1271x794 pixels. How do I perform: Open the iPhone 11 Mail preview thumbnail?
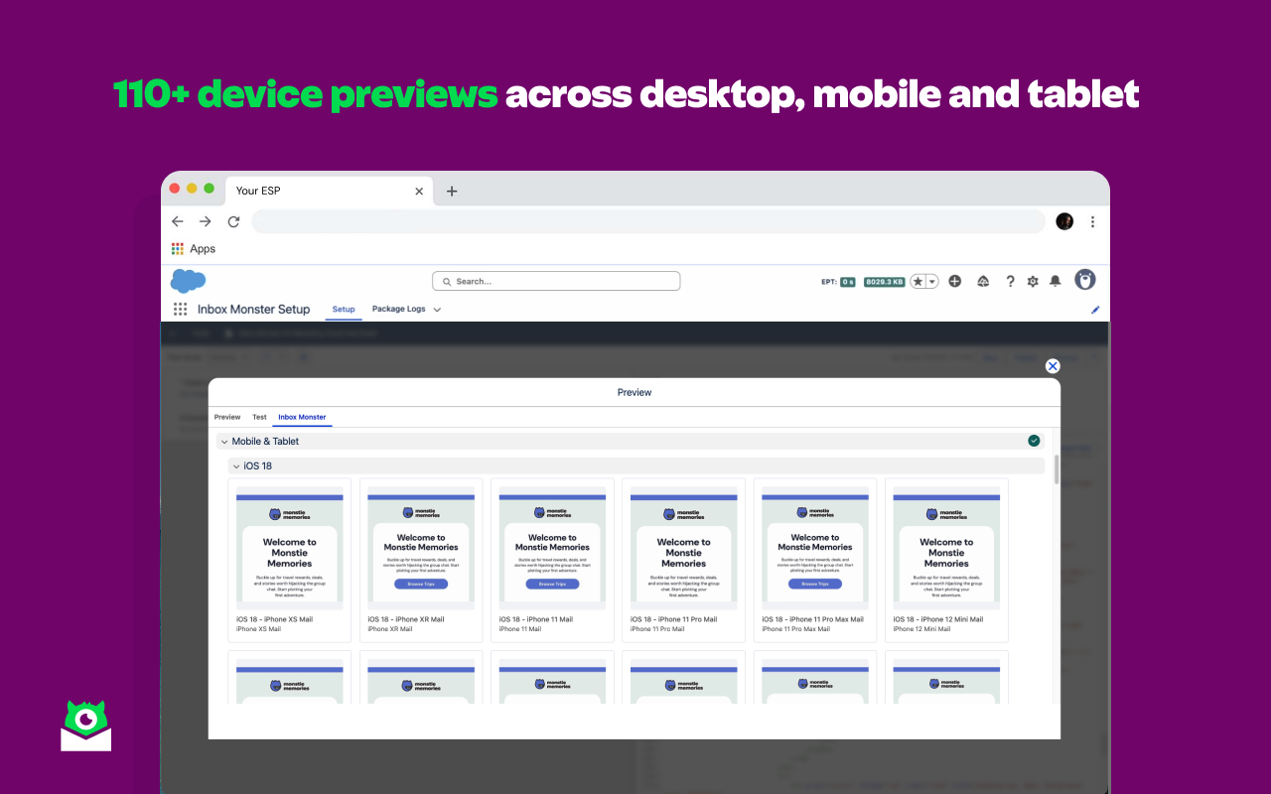552,550
